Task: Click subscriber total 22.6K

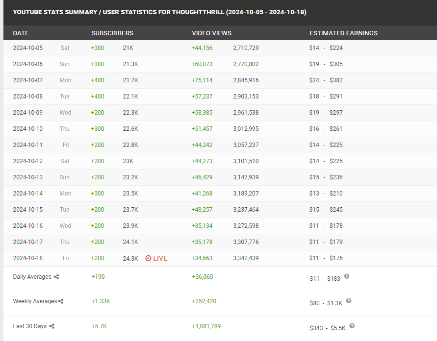Action: point(130,128)
